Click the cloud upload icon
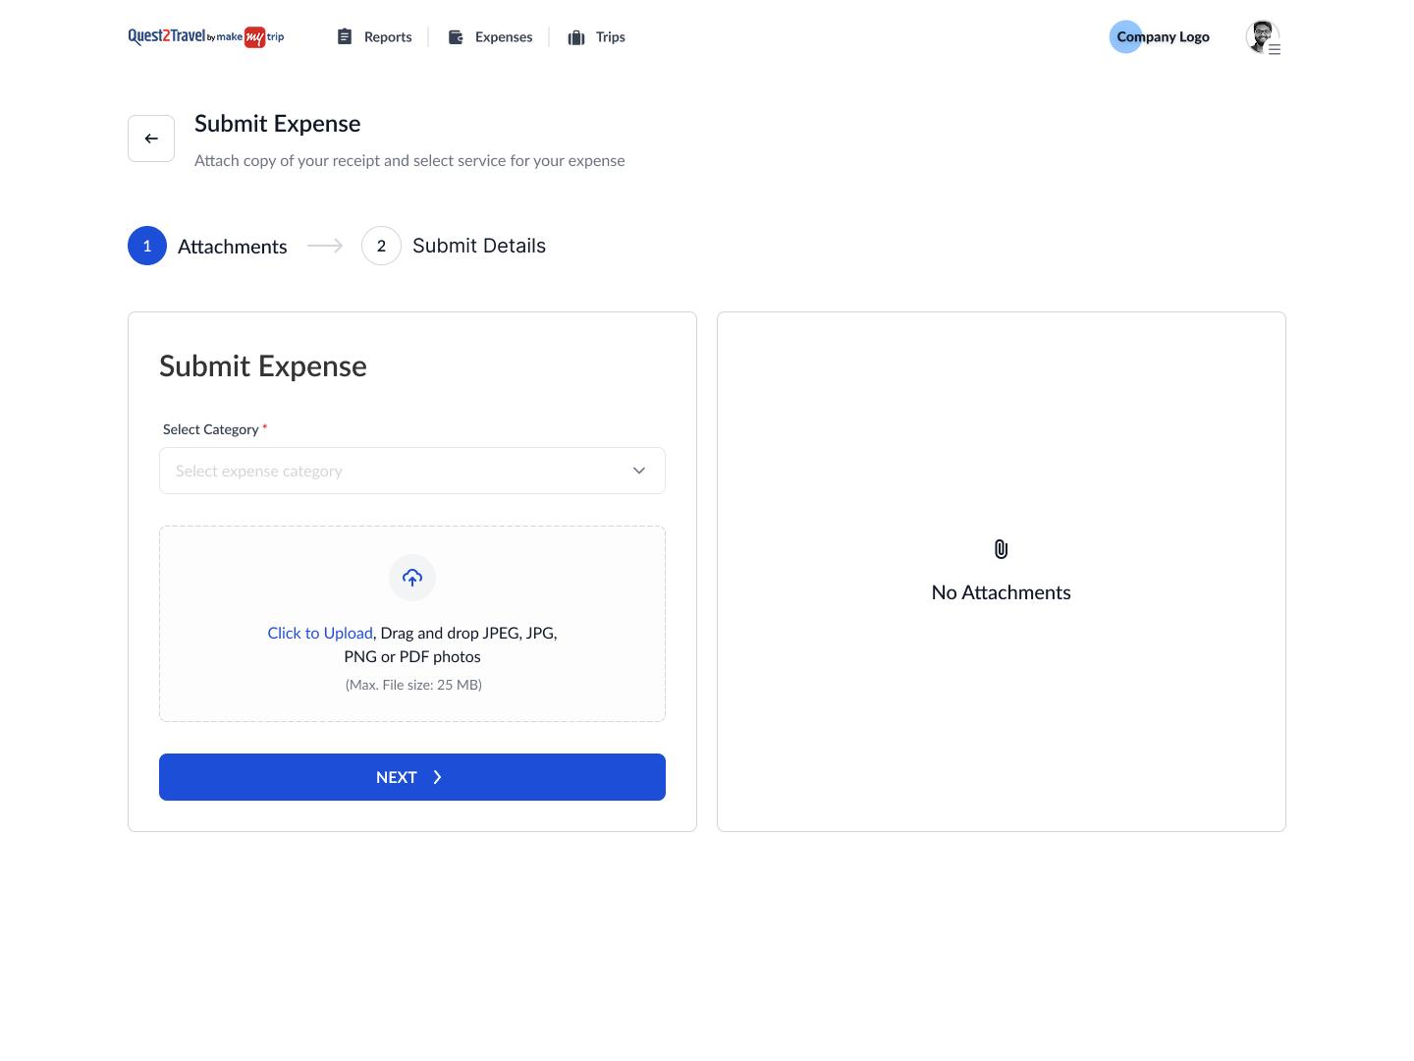The width and height of the screenshot is (1414, 1061). point(412,578)
